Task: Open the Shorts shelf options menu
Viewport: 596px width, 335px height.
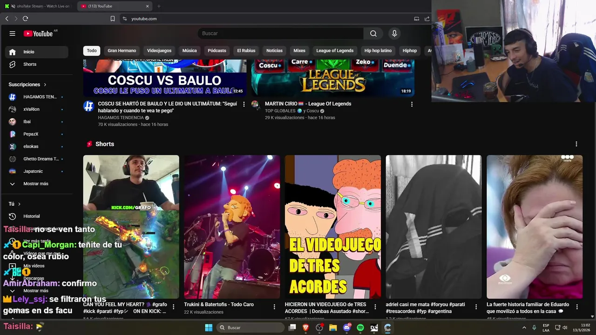Action: coord(576,144)
